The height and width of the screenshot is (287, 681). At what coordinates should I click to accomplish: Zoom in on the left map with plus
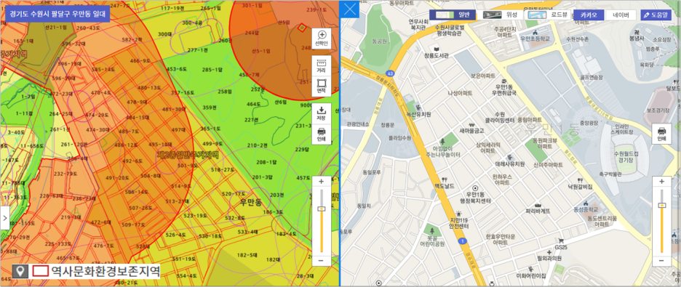(x=322, y=182)
